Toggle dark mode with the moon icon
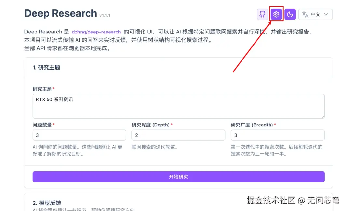The width and height of the screenshot is (346, 211). pos(290,14)
